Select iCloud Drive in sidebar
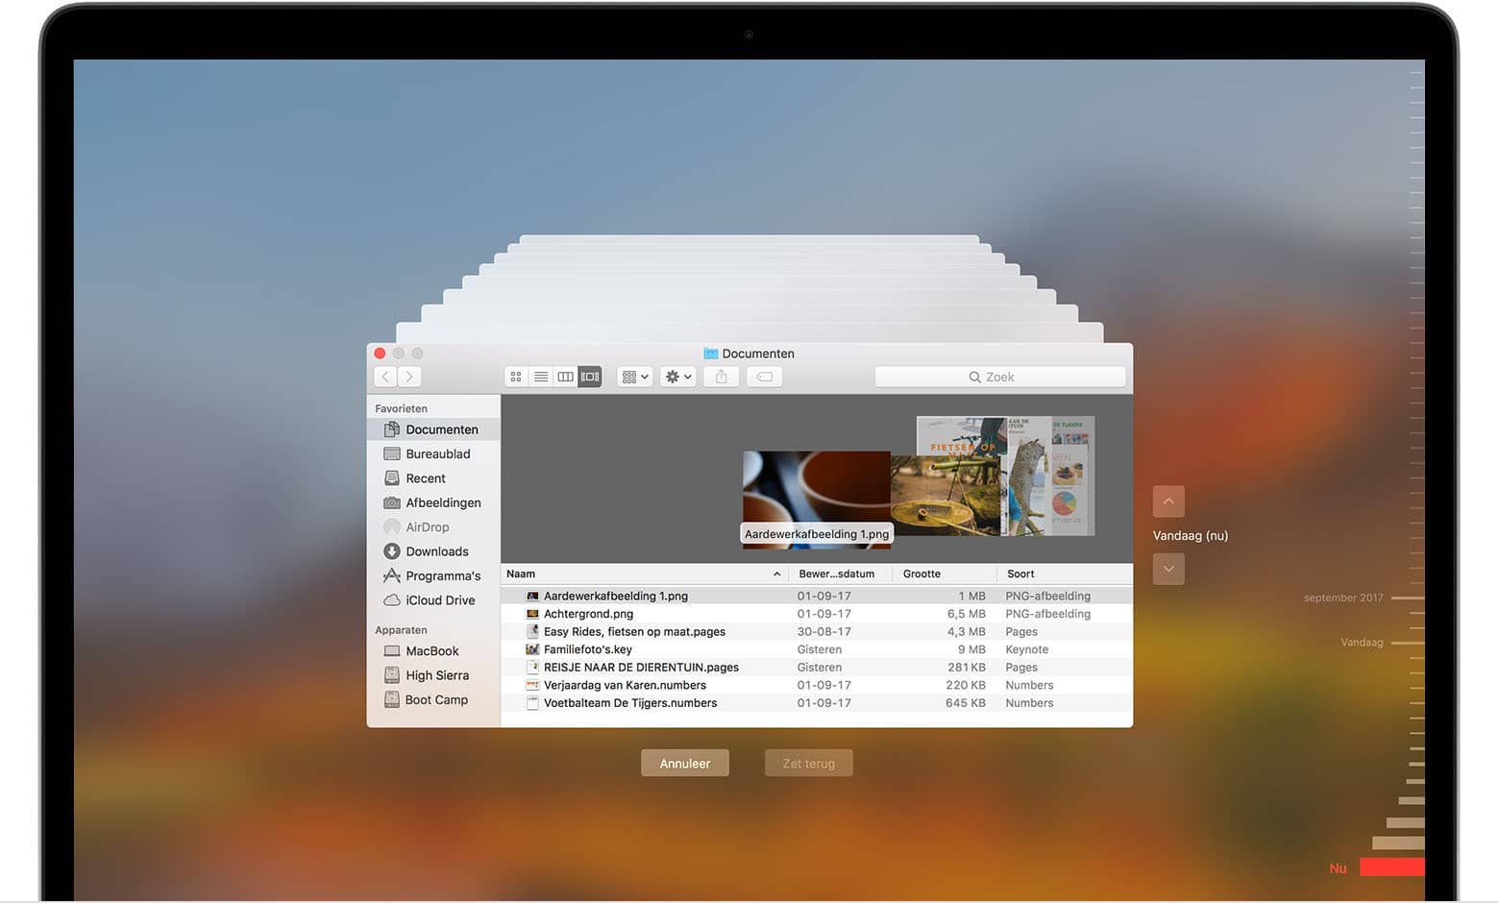 [x=439, y=600]
